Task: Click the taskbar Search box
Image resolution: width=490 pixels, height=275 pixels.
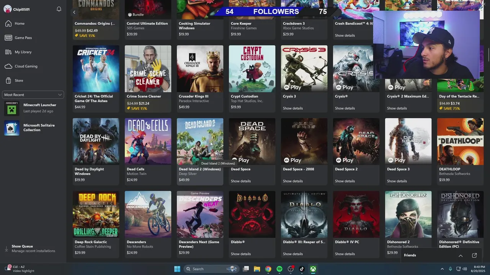Action: 212,269
